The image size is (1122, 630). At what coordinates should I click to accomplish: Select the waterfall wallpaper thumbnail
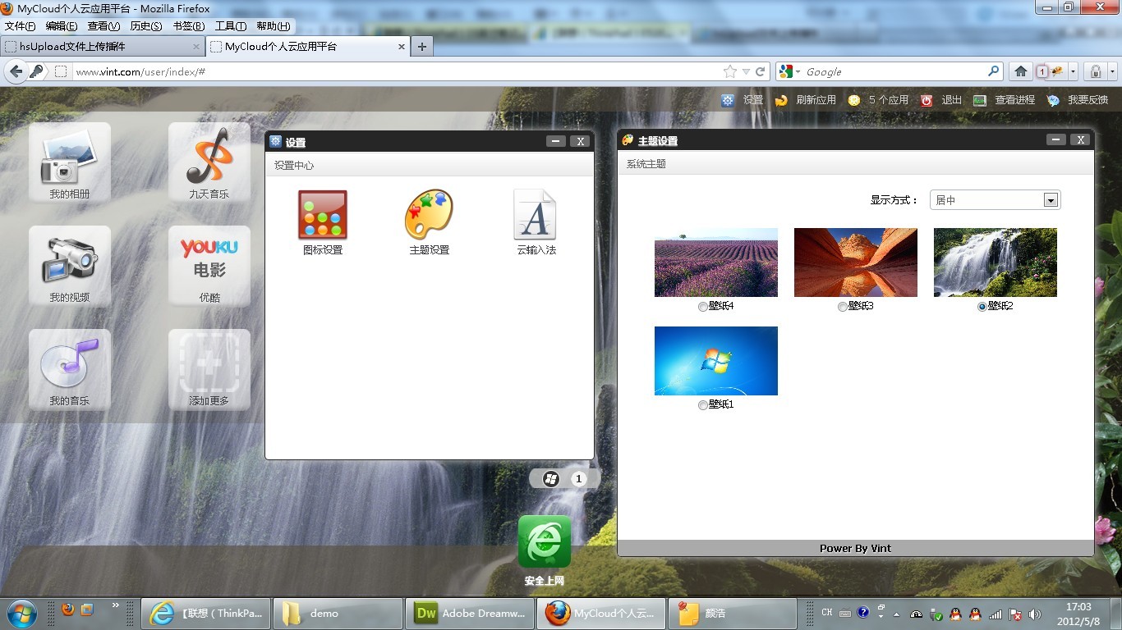click(996, 262)
